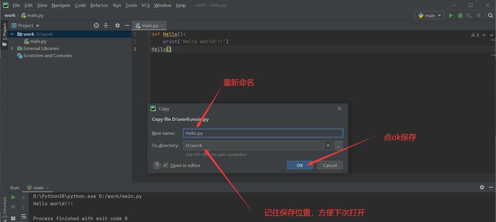Collapse the work folder tree node
The image size is (496, 222).
(x=12, y=34)
